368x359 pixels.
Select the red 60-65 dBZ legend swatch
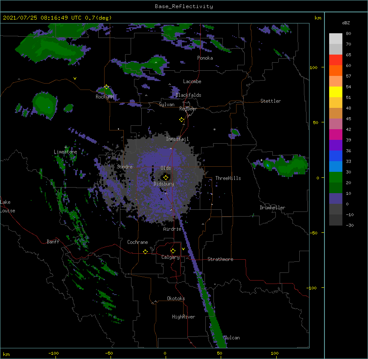tap(336, 60)
